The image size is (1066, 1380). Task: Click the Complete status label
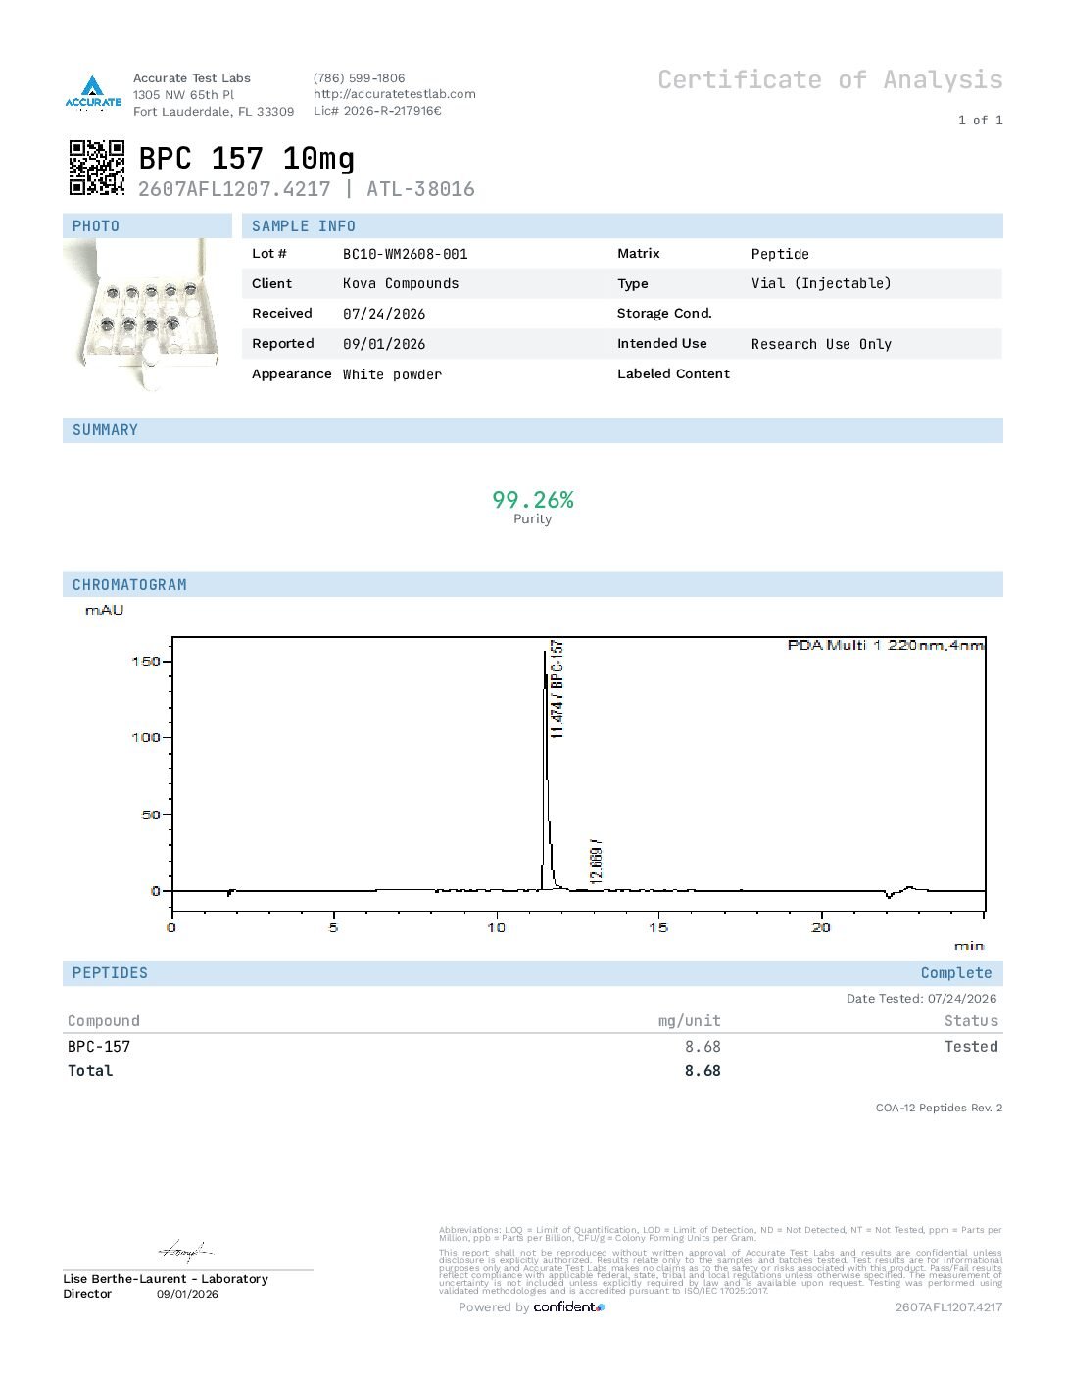point(956,973)
